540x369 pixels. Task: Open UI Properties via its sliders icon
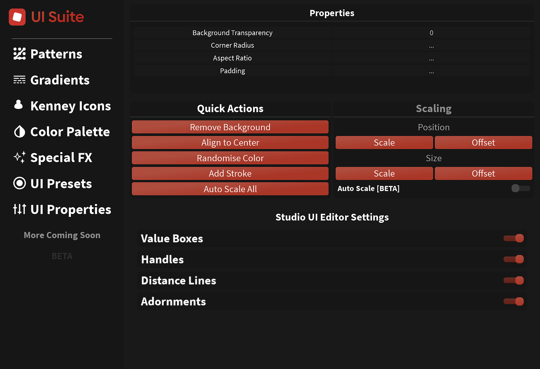(19, 210)
